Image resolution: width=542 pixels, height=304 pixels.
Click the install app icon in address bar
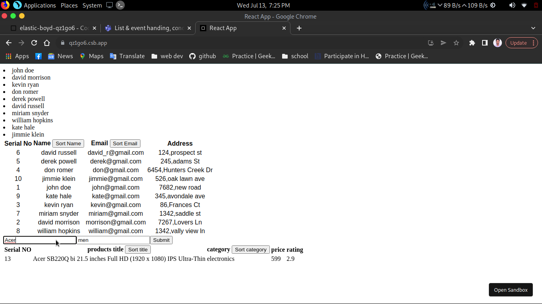[431, 43]
